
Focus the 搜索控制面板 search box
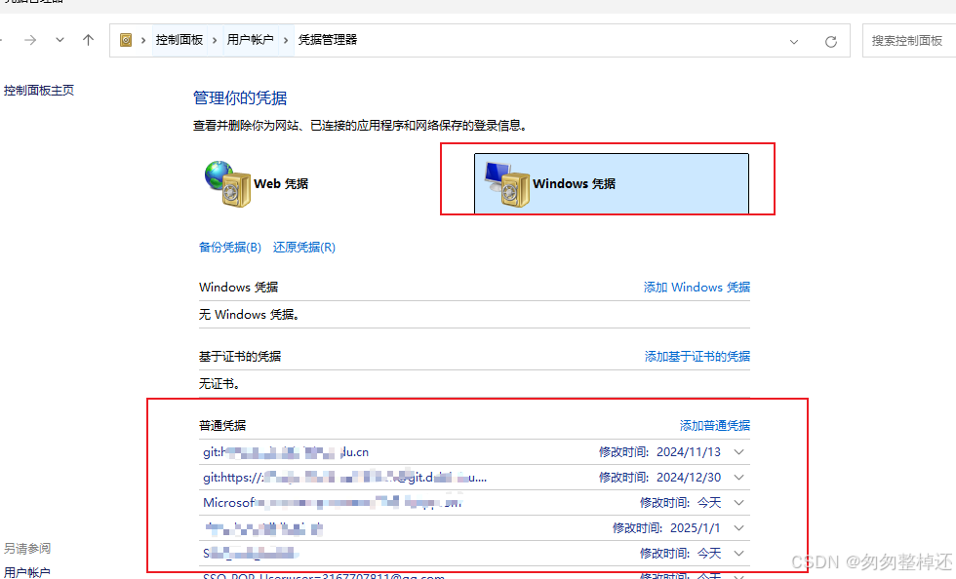pyautogui.click(x=909, y=41)
